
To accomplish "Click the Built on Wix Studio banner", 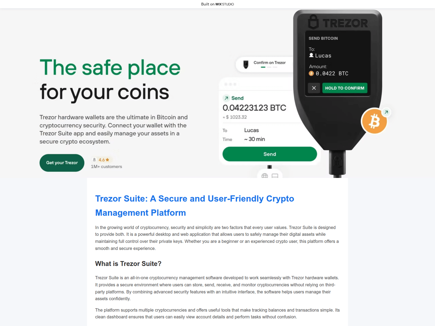I will click(217, 4).
